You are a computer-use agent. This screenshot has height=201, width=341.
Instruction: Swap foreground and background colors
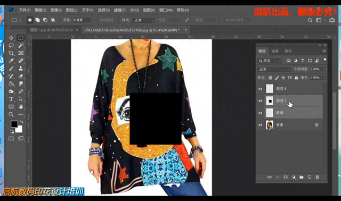click(x=21, y=122)
